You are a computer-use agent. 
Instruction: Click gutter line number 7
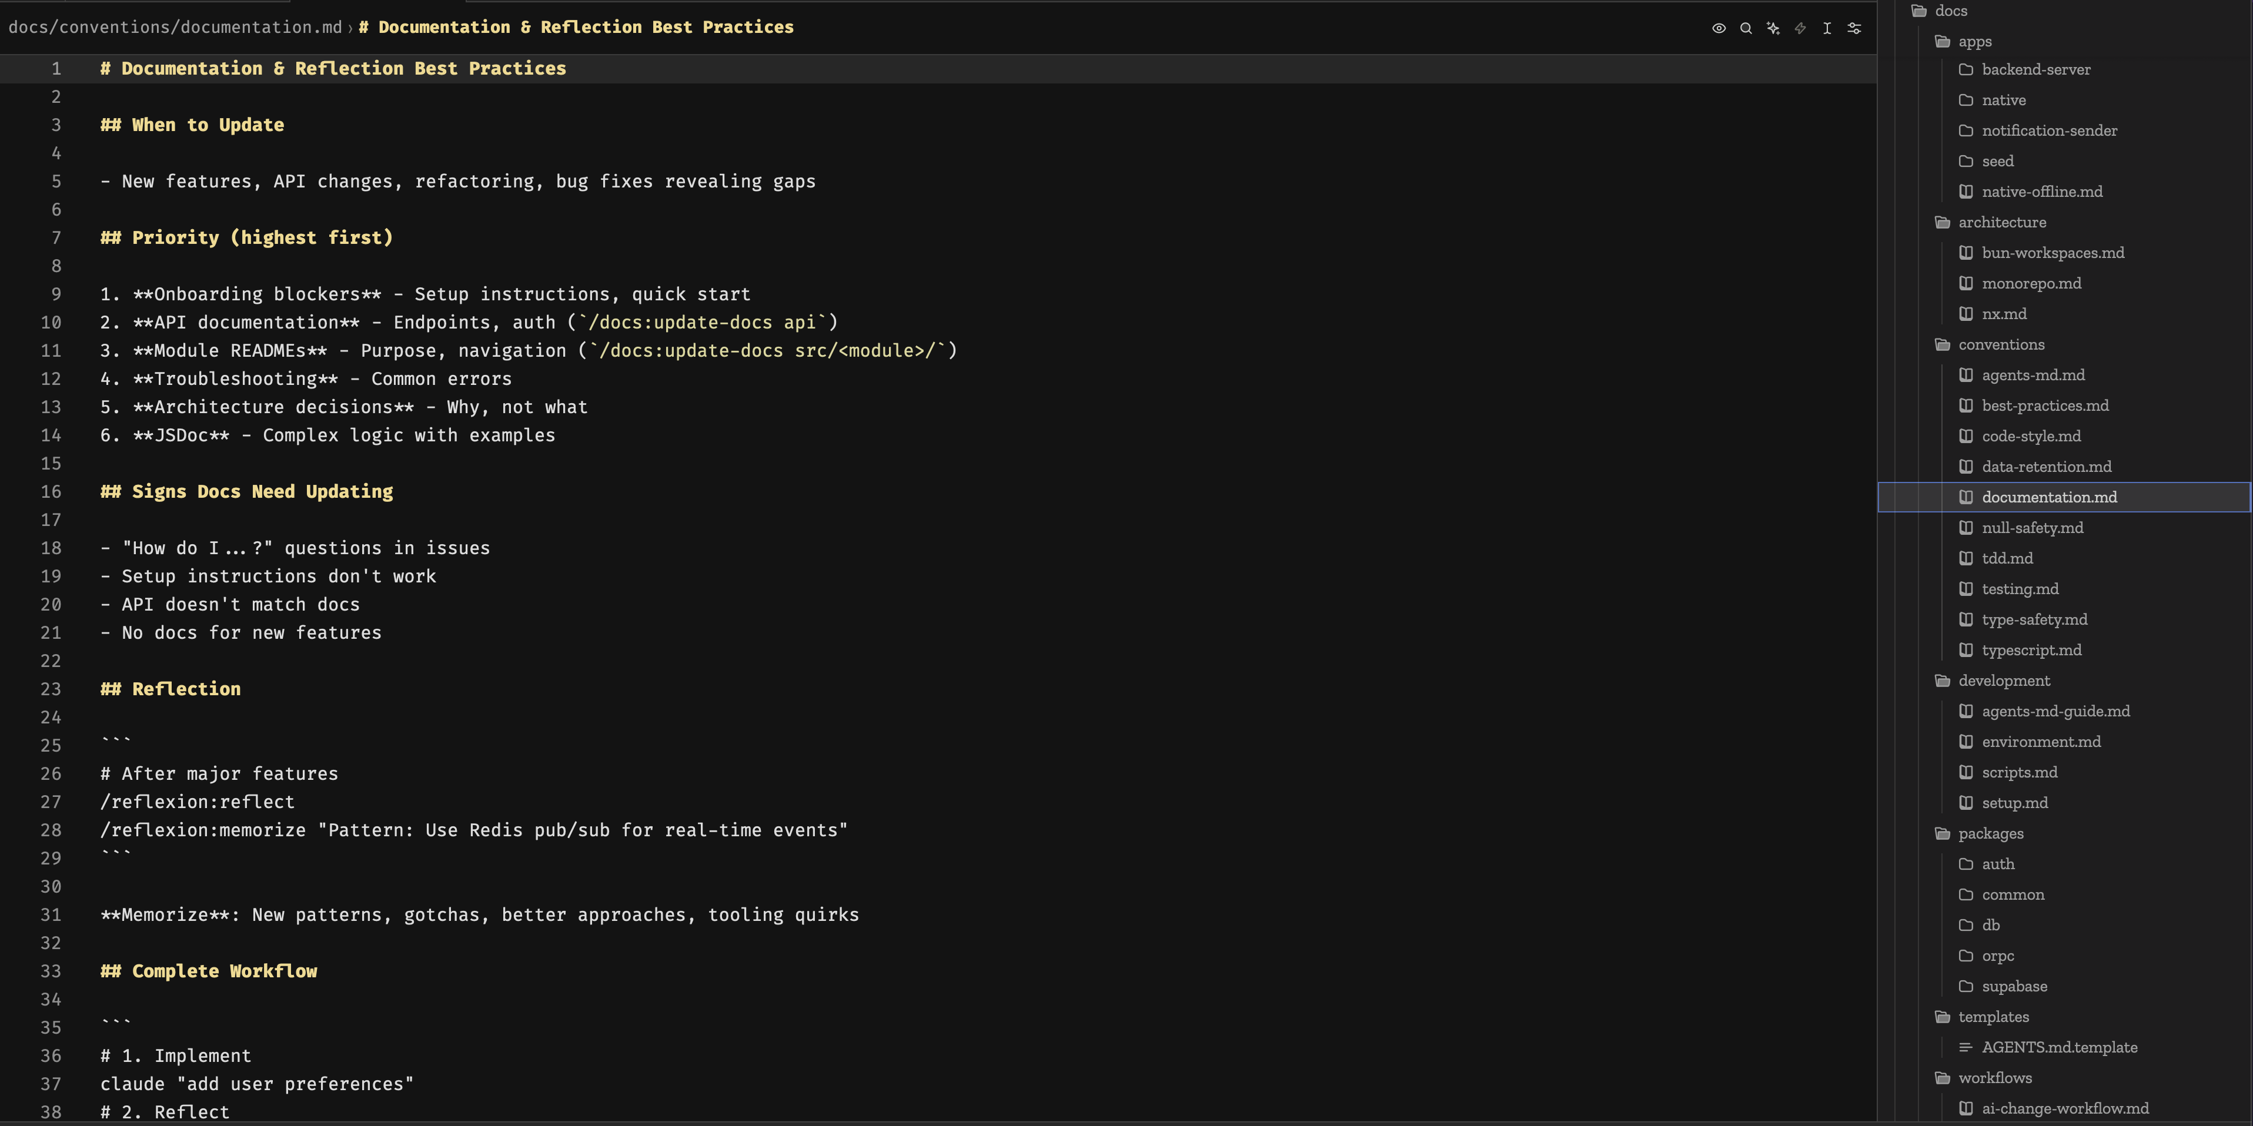56,238
